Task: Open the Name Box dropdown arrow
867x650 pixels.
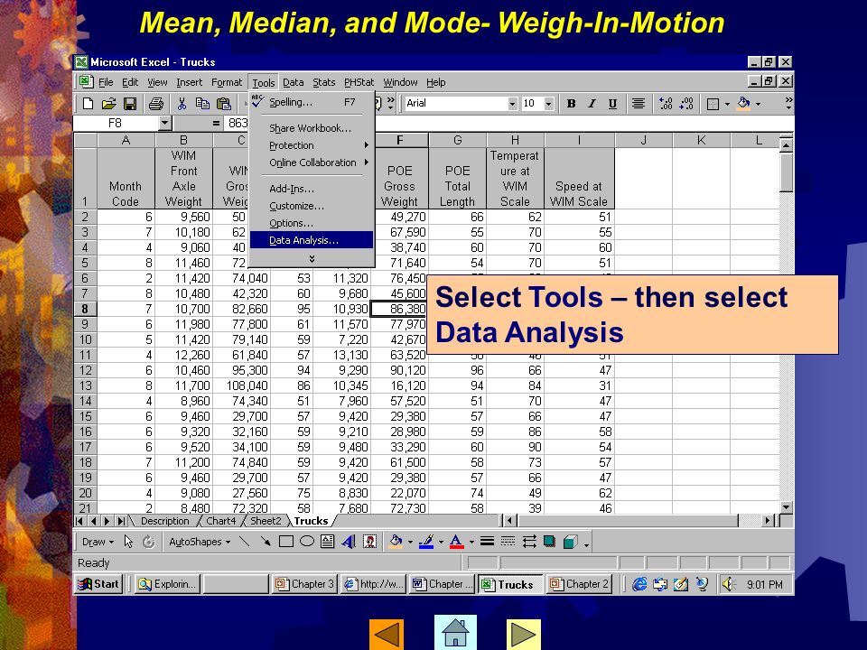Action: click(164, 124)
